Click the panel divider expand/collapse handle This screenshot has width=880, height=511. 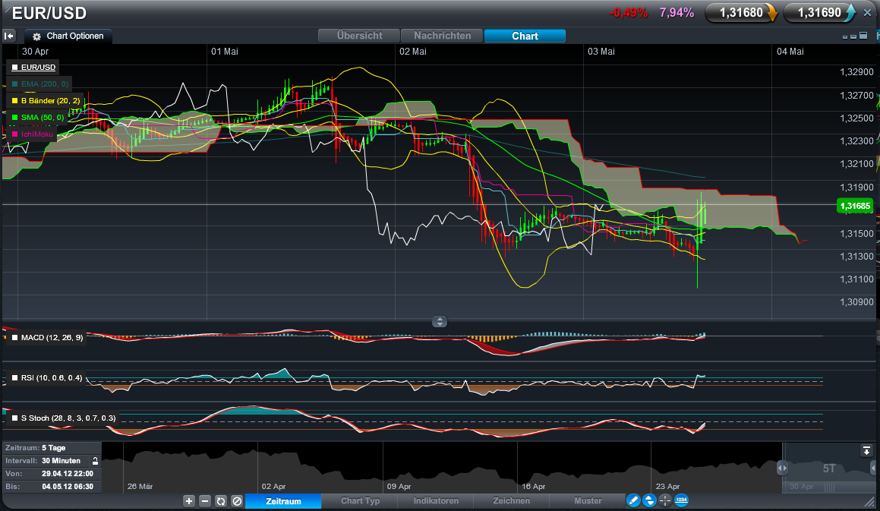click(x=440, y=322)
